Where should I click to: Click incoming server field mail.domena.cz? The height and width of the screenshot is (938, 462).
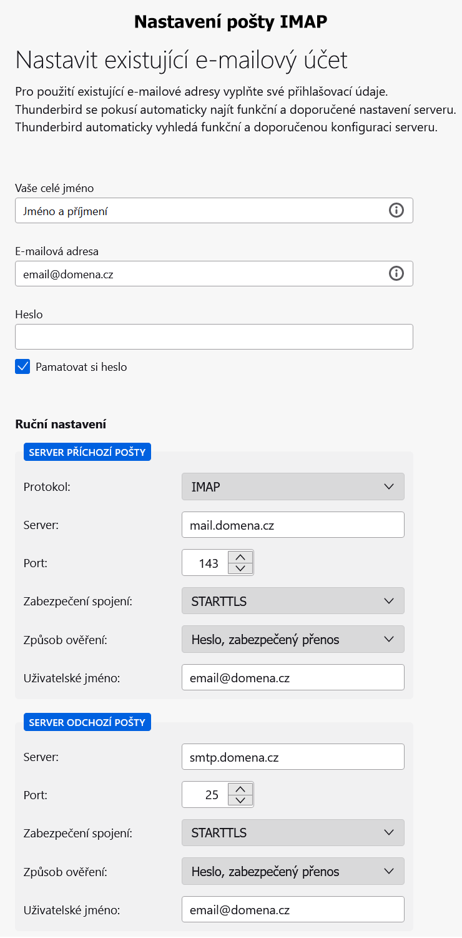(x=293, y=525)
